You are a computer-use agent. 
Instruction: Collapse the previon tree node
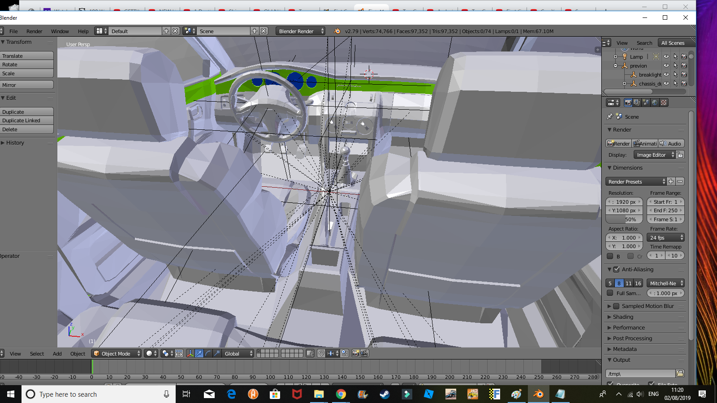616,65
